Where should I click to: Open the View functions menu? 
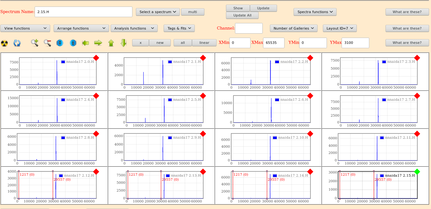(25, 28)
